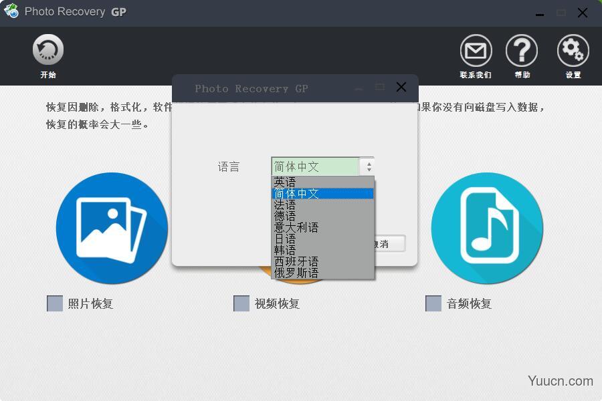Viewport: 602px width, 401px height.
Task: Open the Help (帮助) question mark icon
Action: [522, 51]
